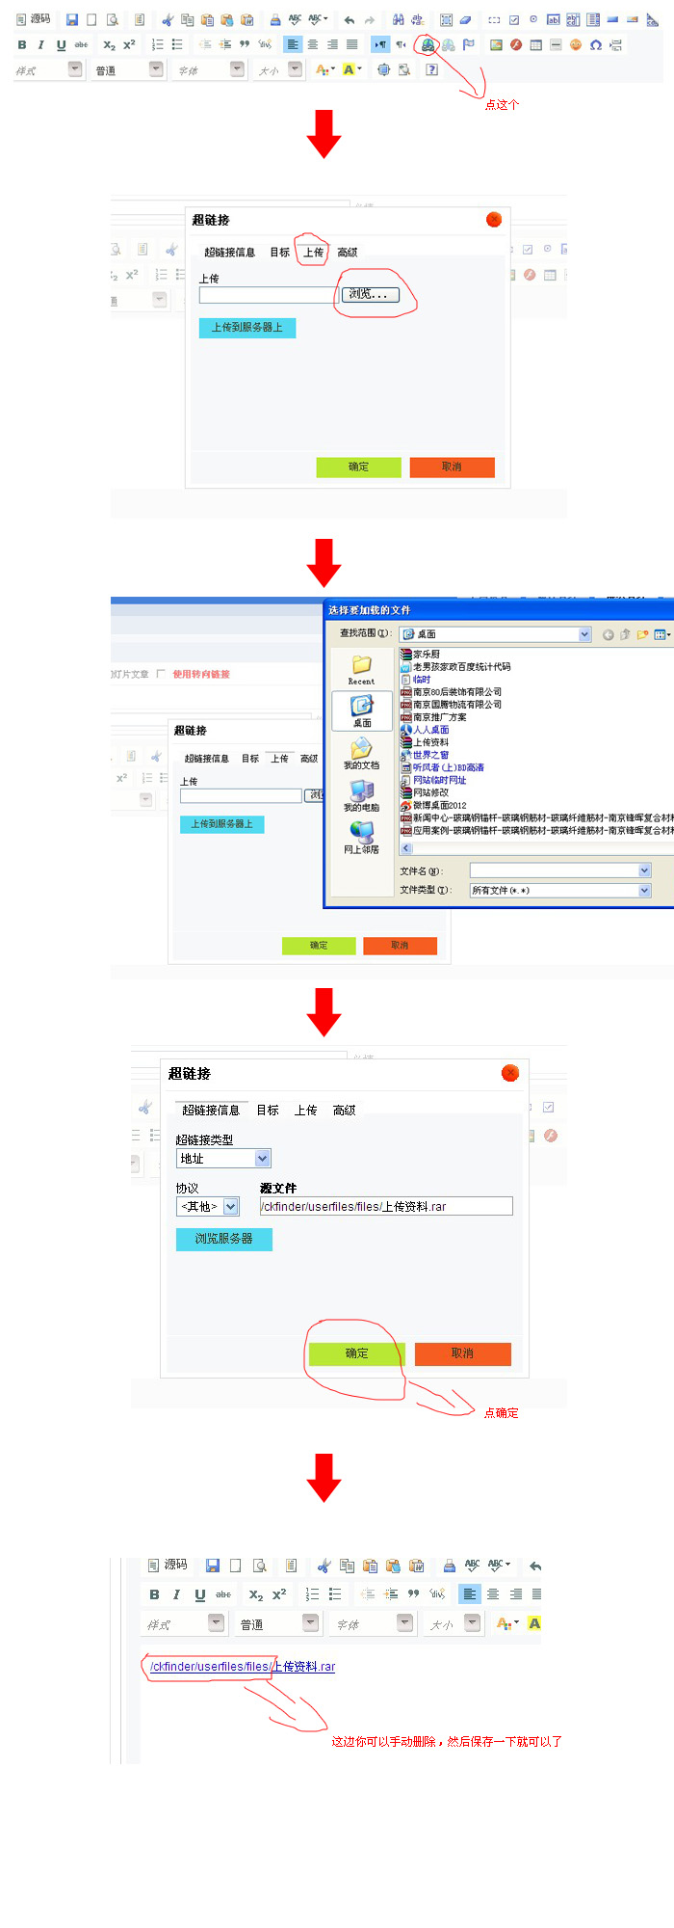Select 我的电脑 in file chooser sidebar
This screenshot has height=1928, width=674.
click(x=362, y=795)
